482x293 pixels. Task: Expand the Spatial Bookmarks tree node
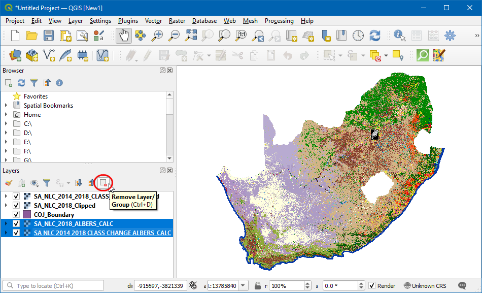[x=6, y=106]
